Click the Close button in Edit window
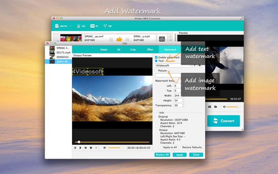Image resolution: width=278 pixels, height=174 pixels. click(x=196, y=155)
